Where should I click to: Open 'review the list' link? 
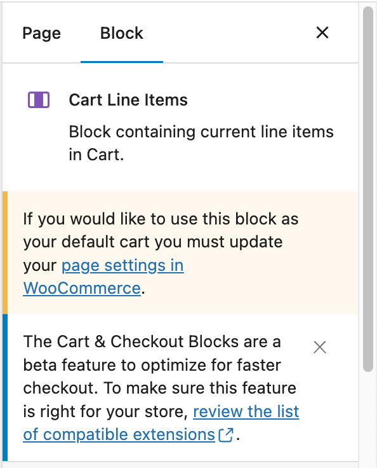(246, 411)
